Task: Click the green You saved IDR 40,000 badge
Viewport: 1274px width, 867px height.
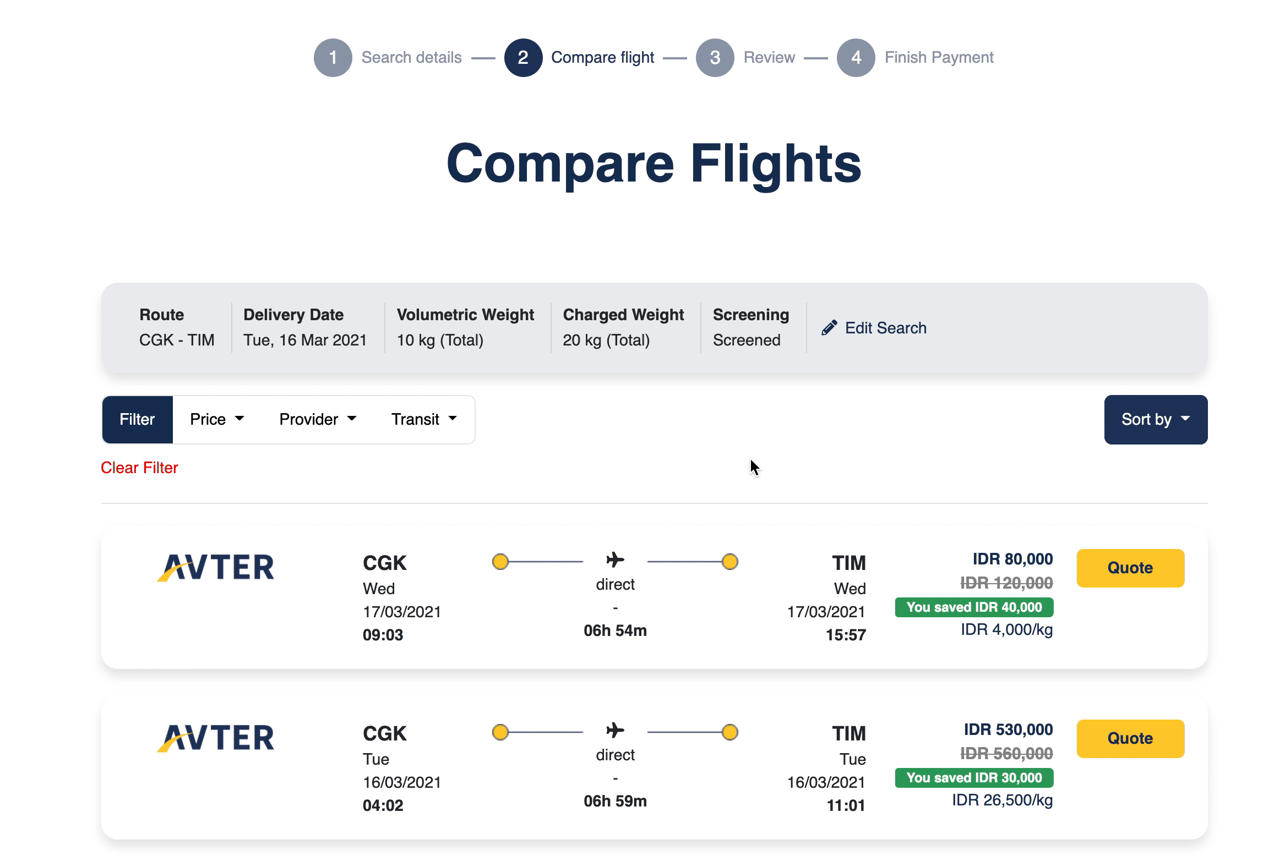Action: (x=974, y=607)
